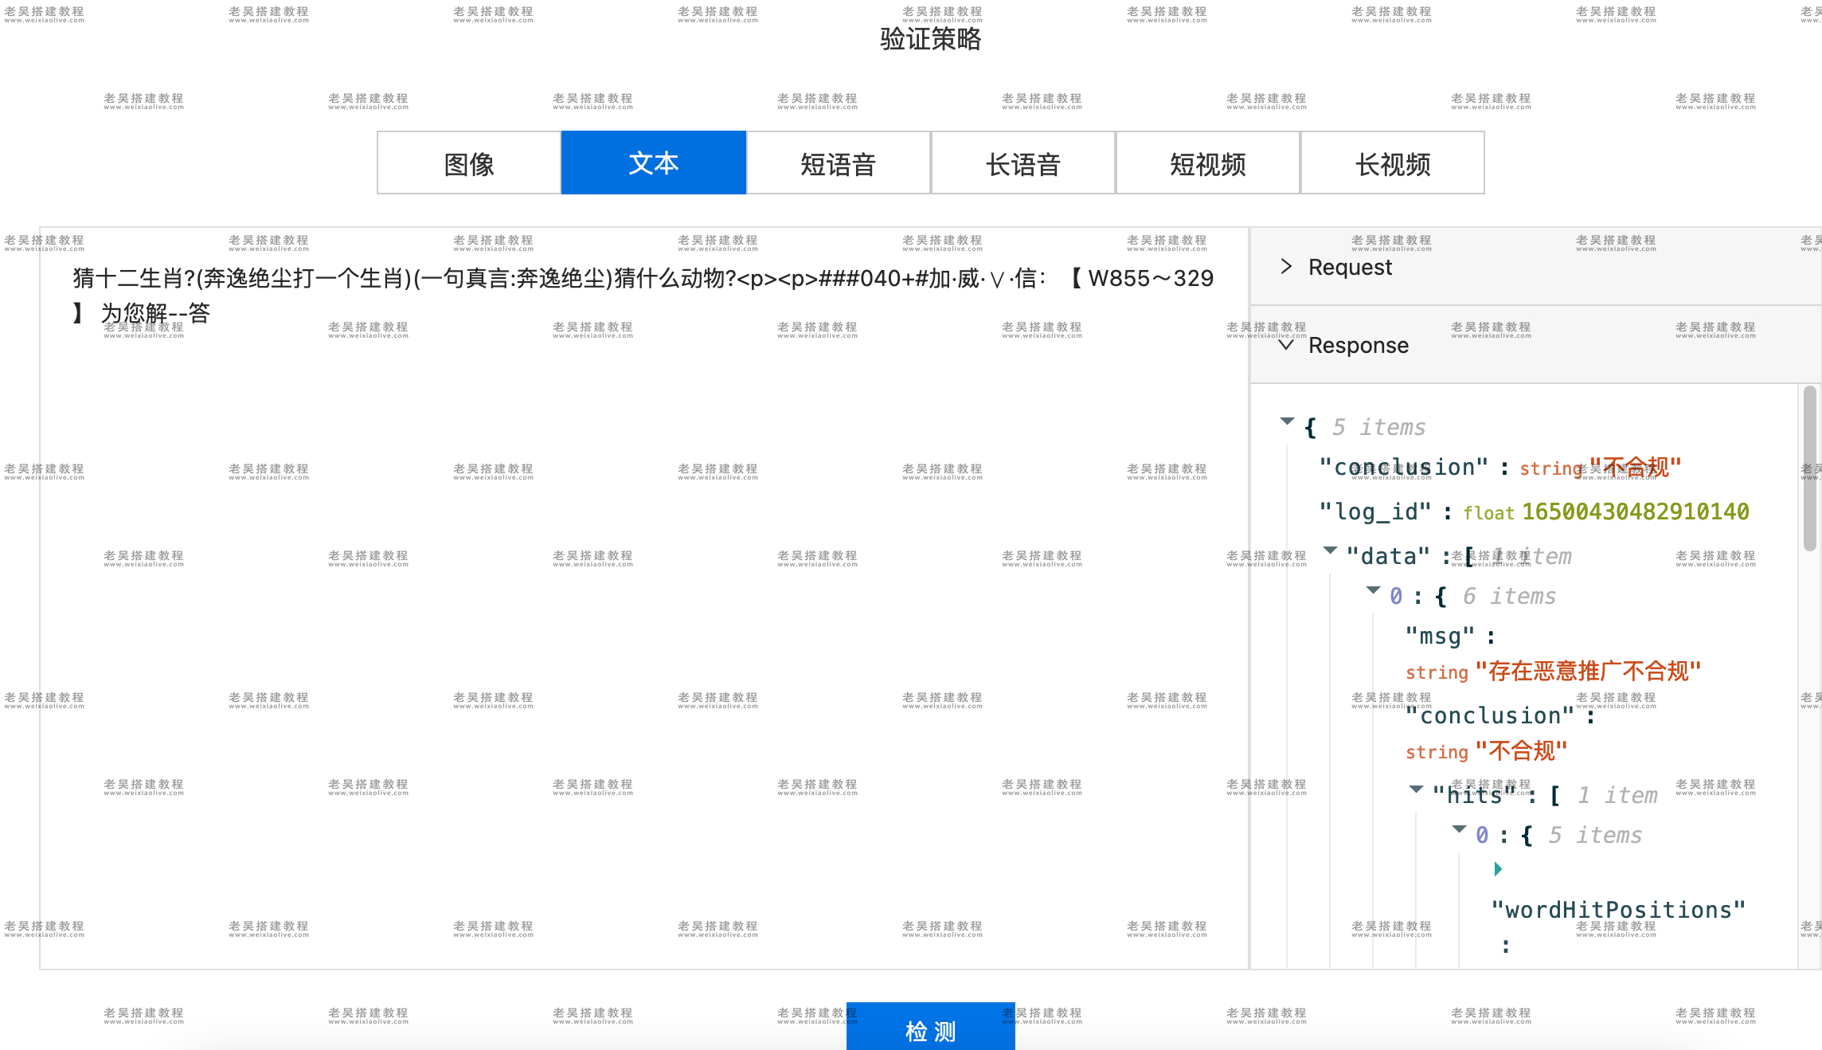
Task: Switch to the 长视频 tab
Action: coord(1393,163)
